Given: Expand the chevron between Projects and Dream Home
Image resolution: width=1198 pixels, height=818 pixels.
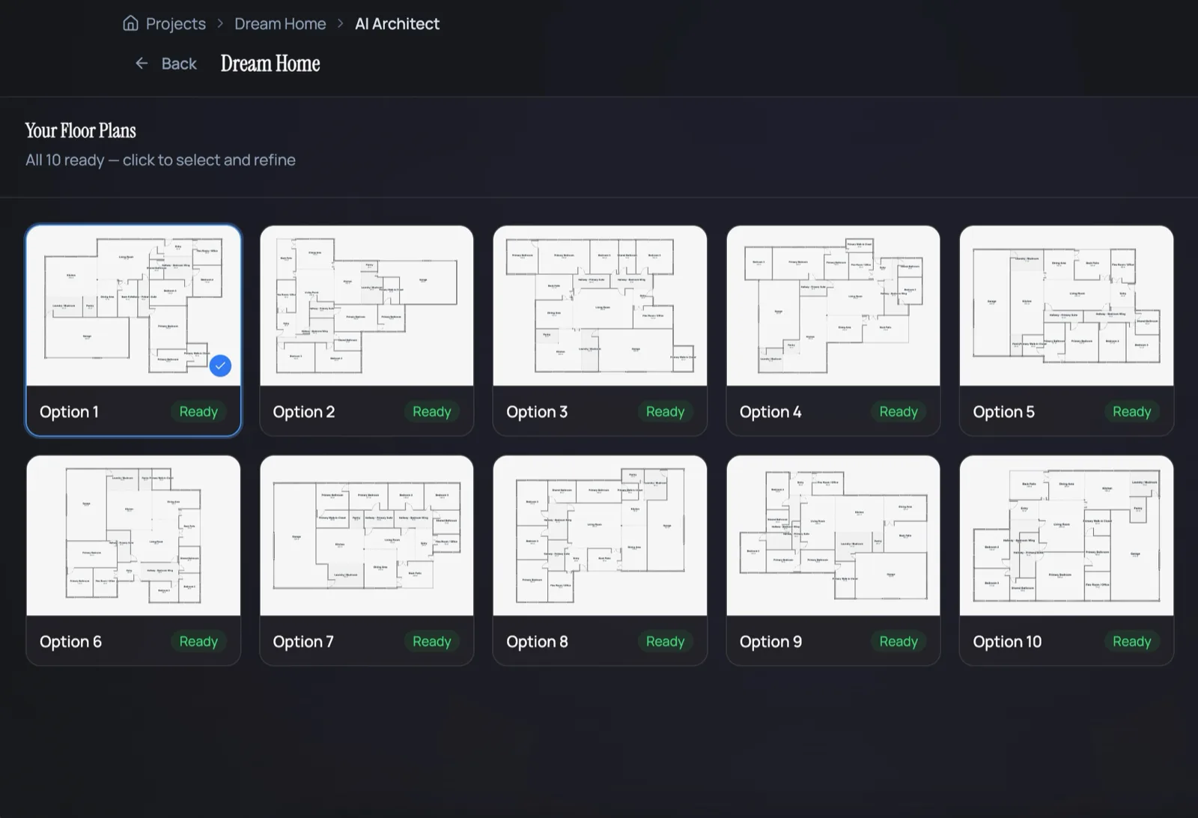Looking at the screenshot, I should click(x=219, y=23).
